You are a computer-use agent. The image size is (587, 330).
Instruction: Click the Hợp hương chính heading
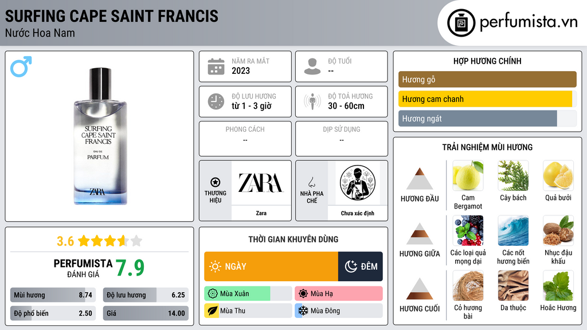(x=487, y=61)
